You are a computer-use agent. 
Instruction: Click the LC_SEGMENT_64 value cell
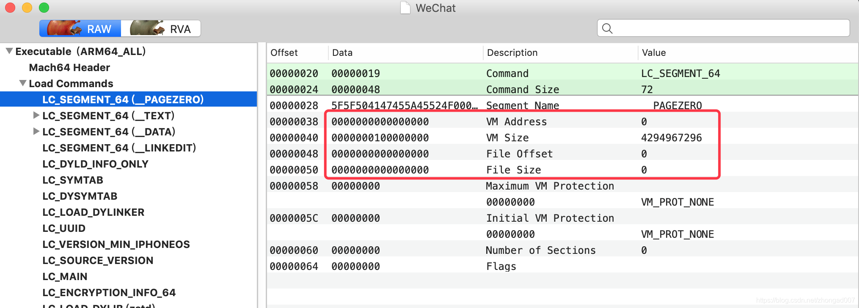pyautogui.click(x=680, y=73)
